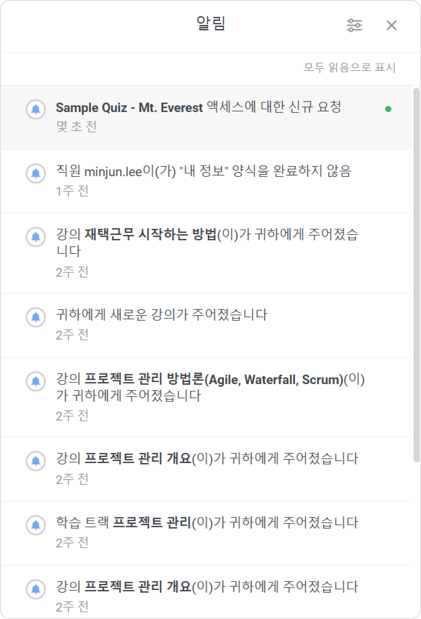Click 모두 읽음으로 표시 link
421x619 pixels.
click(349, 68)
